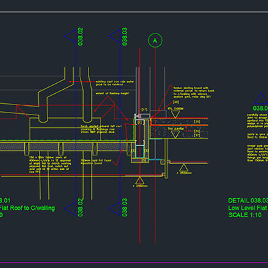Select the top blue section arrow for 038.03
The width and height of the screenshot is (268, 268).
(115, 36)
